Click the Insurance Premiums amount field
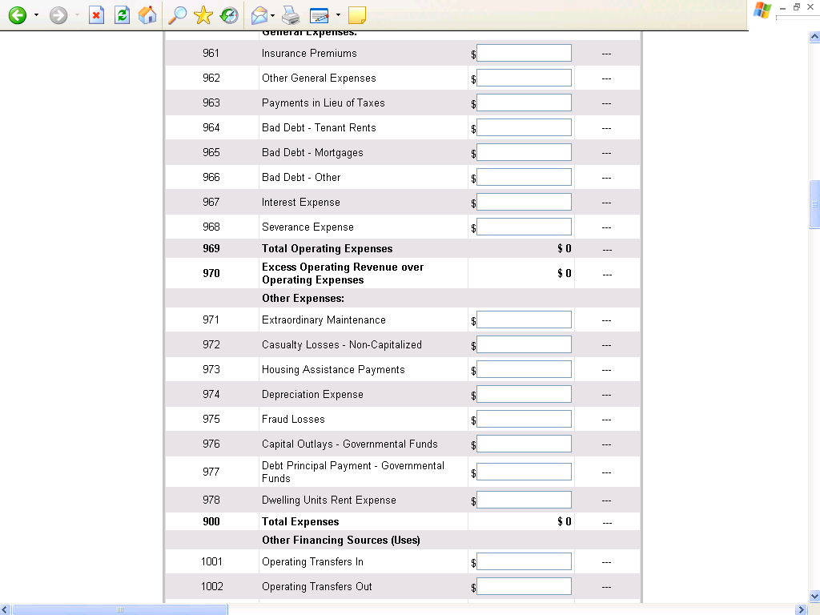The image size is (820, 615). (x=524, y=53)
